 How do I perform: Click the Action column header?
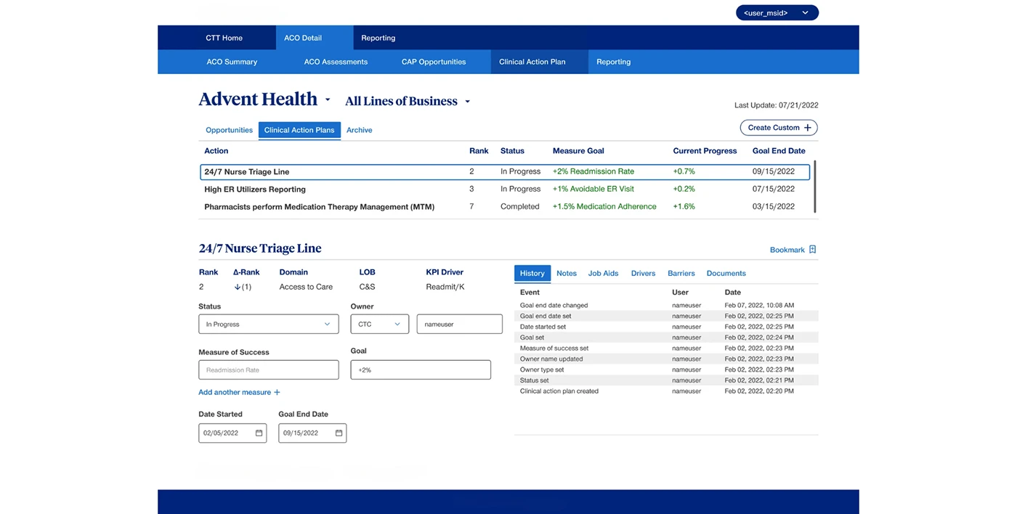pos(216,151)
